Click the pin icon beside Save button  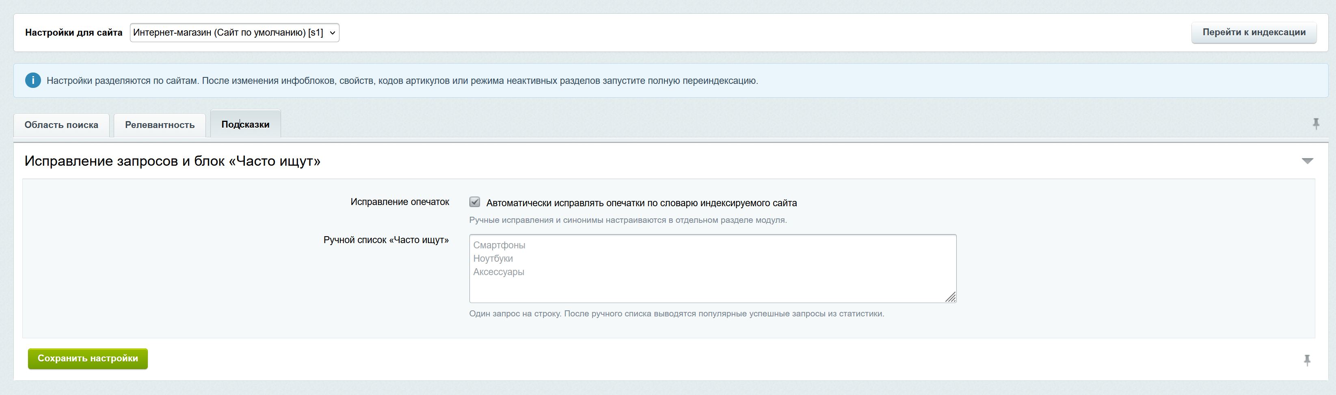click(1307, 360)
